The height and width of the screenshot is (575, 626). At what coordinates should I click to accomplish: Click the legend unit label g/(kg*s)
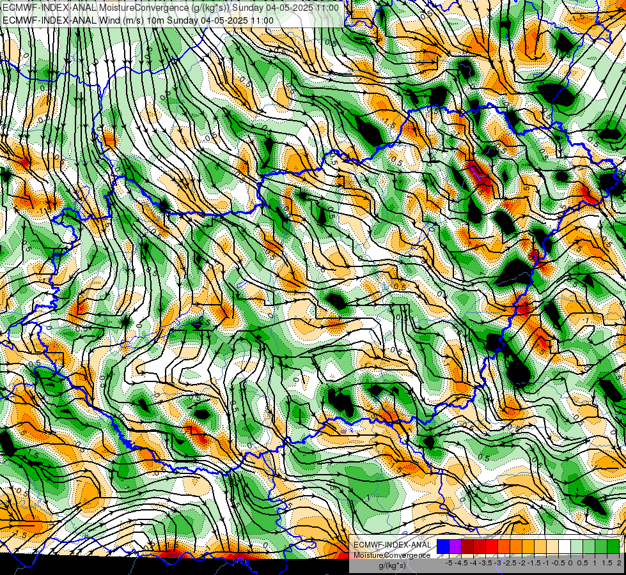pos(392,566)
